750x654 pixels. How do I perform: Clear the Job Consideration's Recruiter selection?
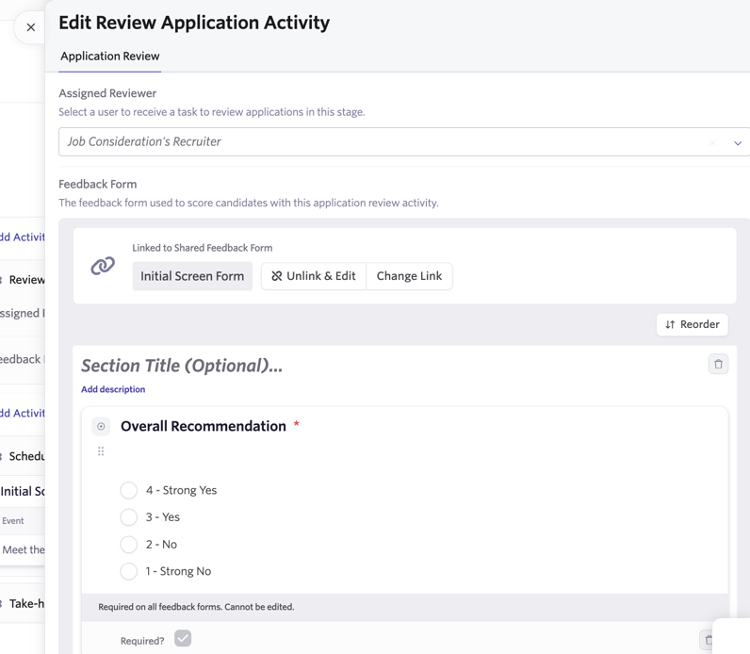tap(712, 142)
